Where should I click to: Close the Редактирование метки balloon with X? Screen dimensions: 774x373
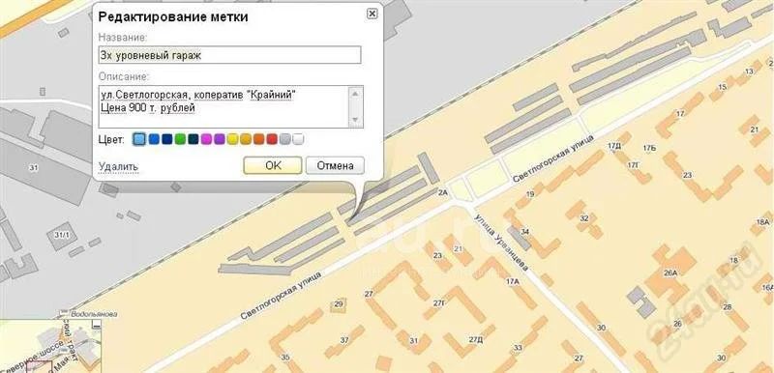point(372,14)
